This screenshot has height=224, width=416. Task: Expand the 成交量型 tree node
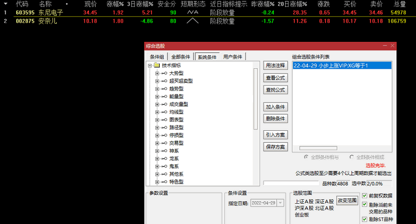coord(157,104)
